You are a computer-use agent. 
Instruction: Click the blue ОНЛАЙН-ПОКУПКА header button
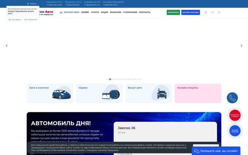click(x=190, y=12)
